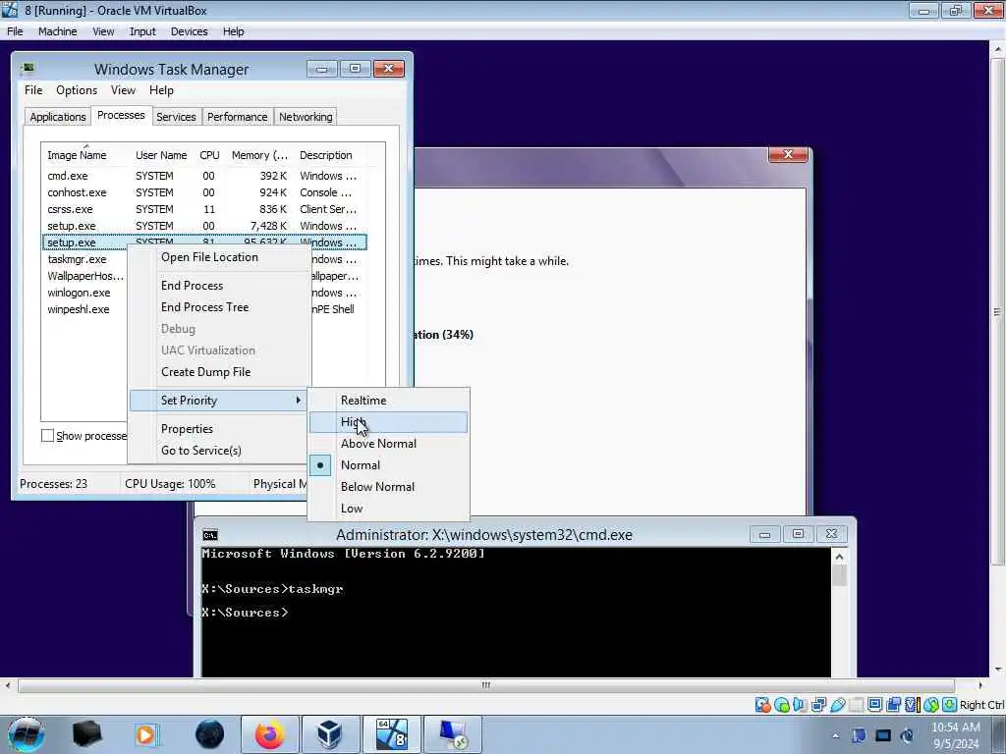This screenshot has height=754, width=1006.
Task: Select the cmd.exe process row
Action: tap(204, 176)
